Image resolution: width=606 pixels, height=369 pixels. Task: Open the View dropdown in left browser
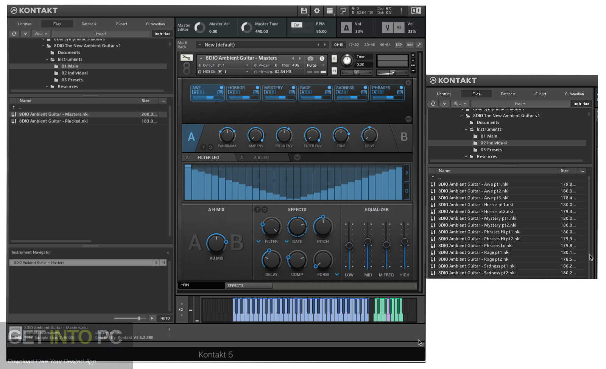coord(41,34)
